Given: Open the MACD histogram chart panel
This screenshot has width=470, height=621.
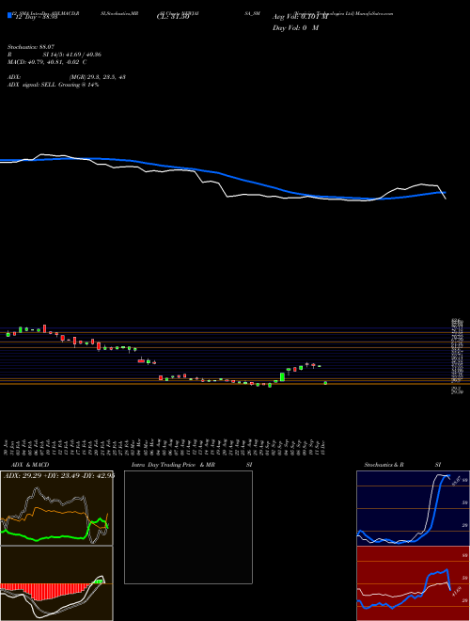Looking at the screenshot, I should 56,583.
